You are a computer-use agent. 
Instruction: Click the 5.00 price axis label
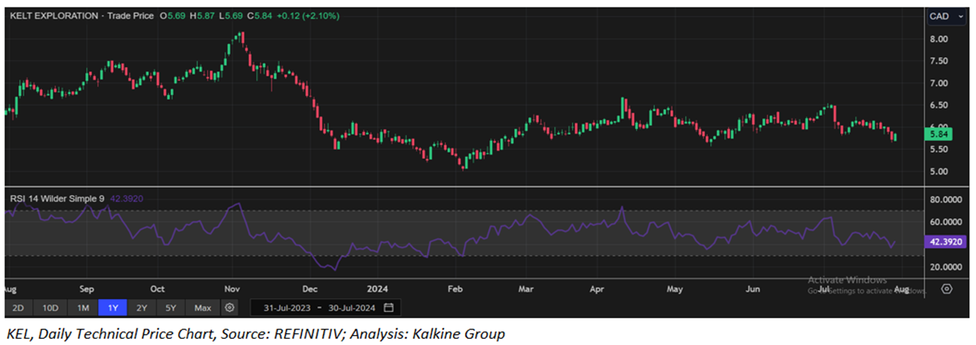coord(939,171)
